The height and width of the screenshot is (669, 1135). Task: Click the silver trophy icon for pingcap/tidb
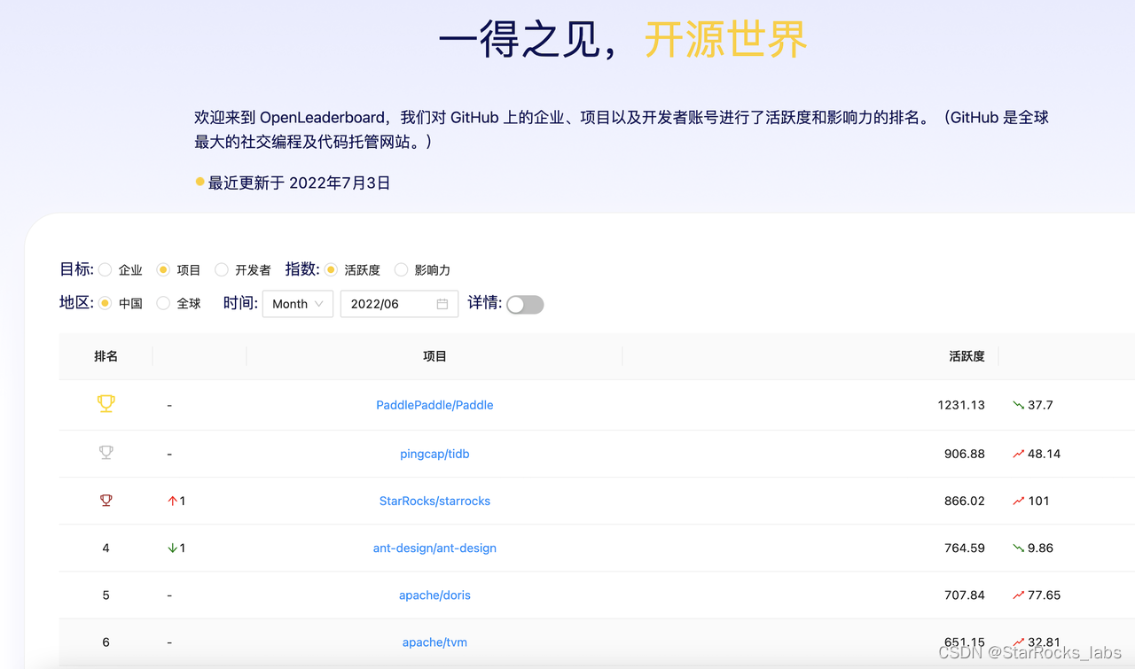[106, 453]
